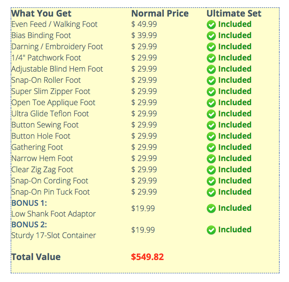Image resolution: width=289 pixels, height=282 pixels.
Task: Click the checkmark icon in the Button Hole Foot row
Action: click(211, 137)
